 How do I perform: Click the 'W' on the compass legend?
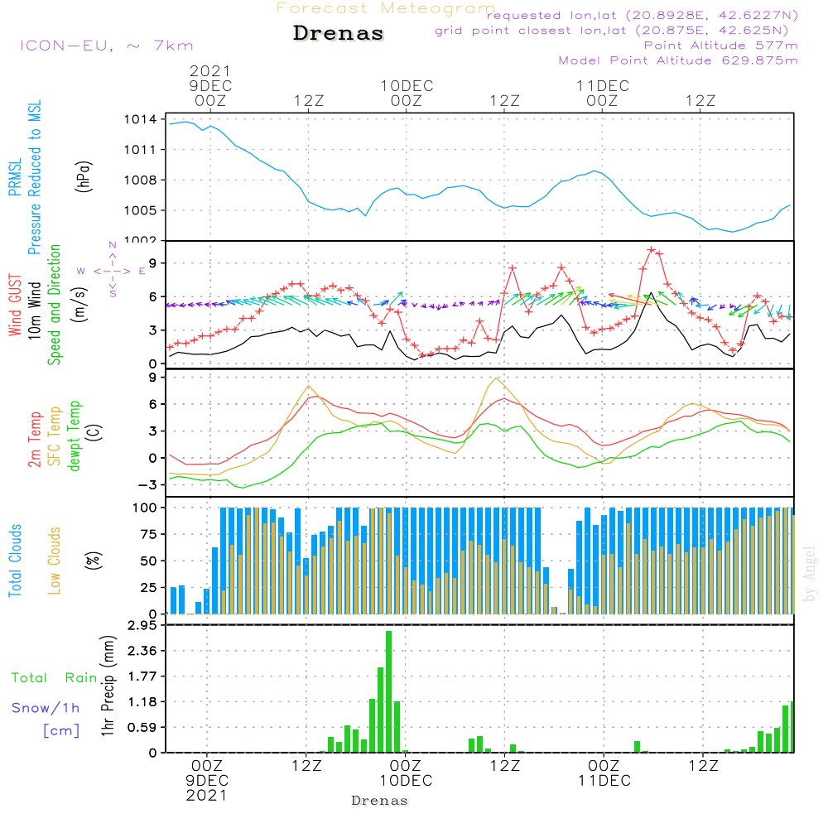pos(81,272)
